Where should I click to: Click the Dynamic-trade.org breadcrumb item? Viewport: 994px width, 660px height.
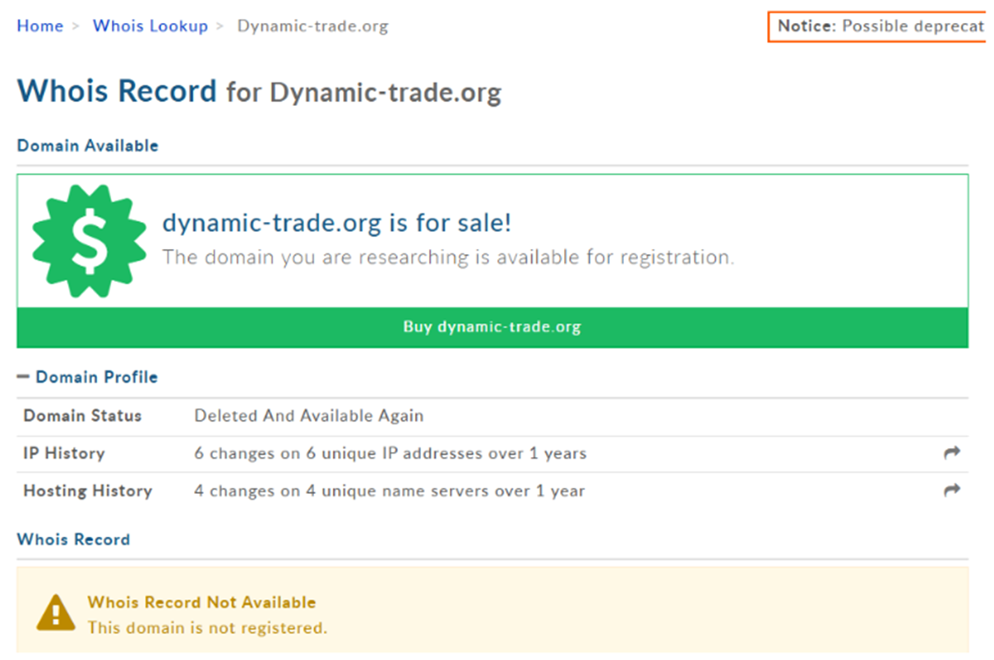pos(312,25)
